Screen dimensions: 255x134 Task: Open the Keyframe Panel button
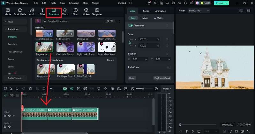point(162,78)
